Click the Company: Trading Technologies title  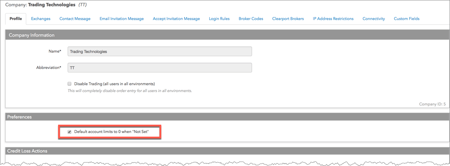[x=46, y=5]
